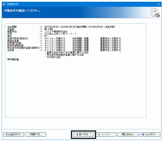Click the address ○○県△△市××町1-1-1
This screenshot has width=163, height=141.
point(60,34)
